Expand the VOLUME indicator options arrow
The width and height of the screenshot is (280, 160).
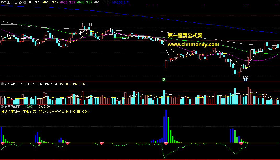click(x=2, y=84)
